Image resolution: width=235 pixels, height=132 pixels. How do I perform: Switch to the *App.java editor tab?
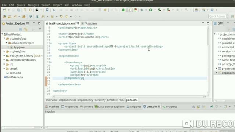point(89,23)
